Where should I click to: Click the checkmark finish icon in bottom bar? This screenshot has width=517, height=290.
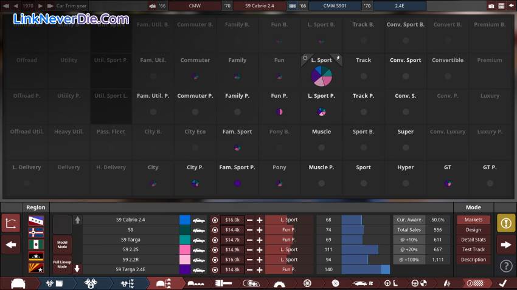coord(502,283)
